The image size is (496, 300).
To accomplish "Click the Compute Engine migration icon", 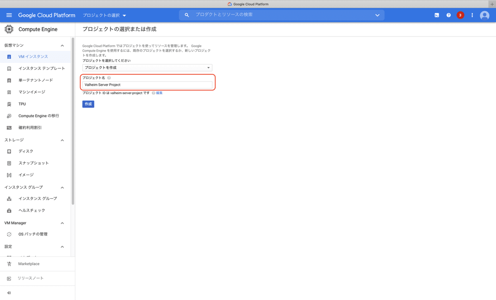I will click(x=9, y=116).
